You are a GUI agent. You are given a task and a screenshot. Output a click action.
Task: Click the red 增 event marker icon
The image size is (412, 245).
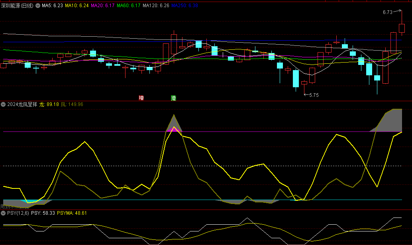point(141,98)
